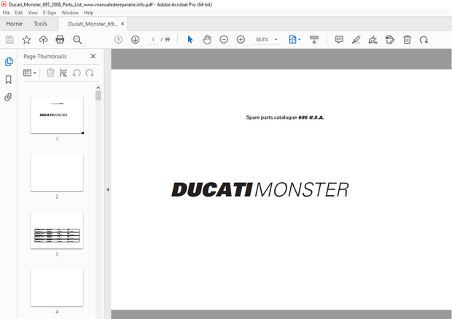Screen dimensions: 452x319
Task: Select page 3 thumbnail
Action: click(57, 230)
